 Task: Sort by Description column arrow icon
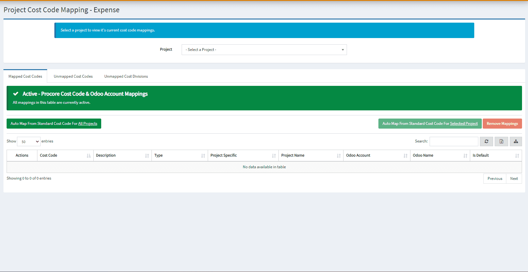147,156
